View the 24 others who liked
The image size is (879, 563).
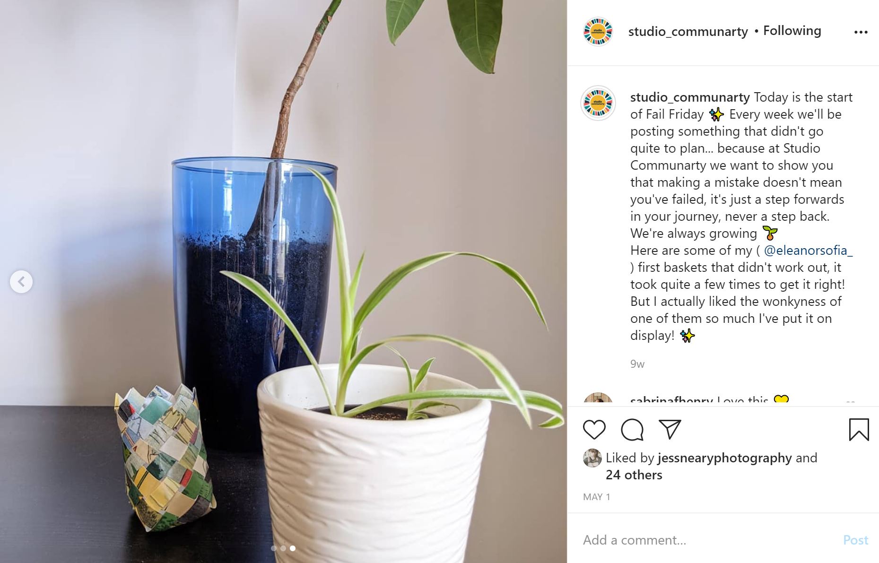(x=634, y=475)
